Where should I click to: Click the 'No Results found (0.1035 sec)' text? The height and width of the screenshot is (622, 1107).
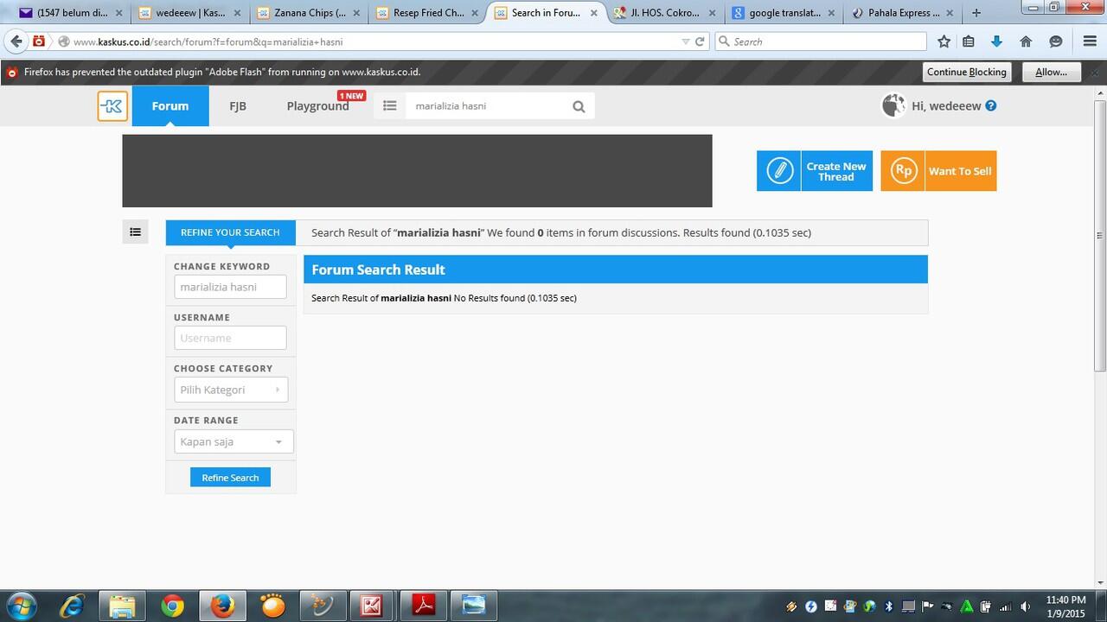515,298
